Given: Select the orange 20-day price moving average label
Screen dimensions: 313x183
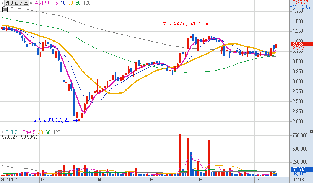Looking at the screenshot, I should tap(70, 3).
